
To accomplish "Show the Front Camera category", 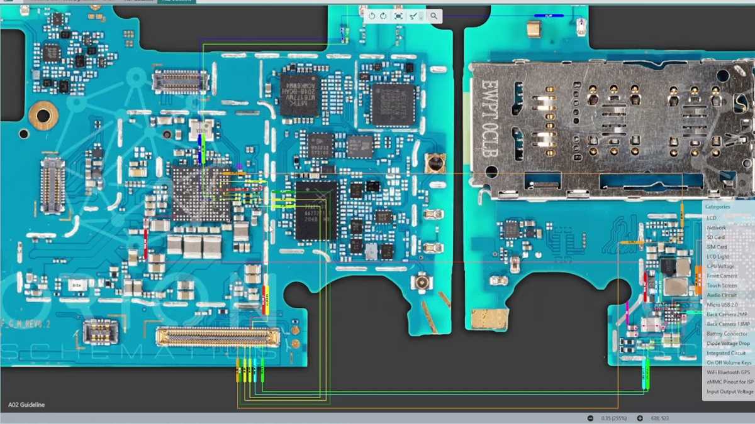I will click(722, 276).
